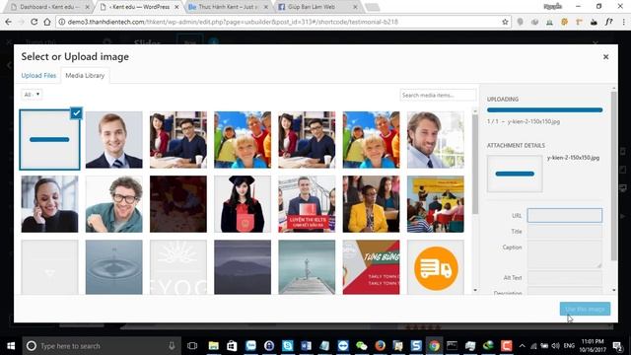This screenshot has width=631, height=355.
Task: Focus the Title field in attachment details
Action: [565, 232]
